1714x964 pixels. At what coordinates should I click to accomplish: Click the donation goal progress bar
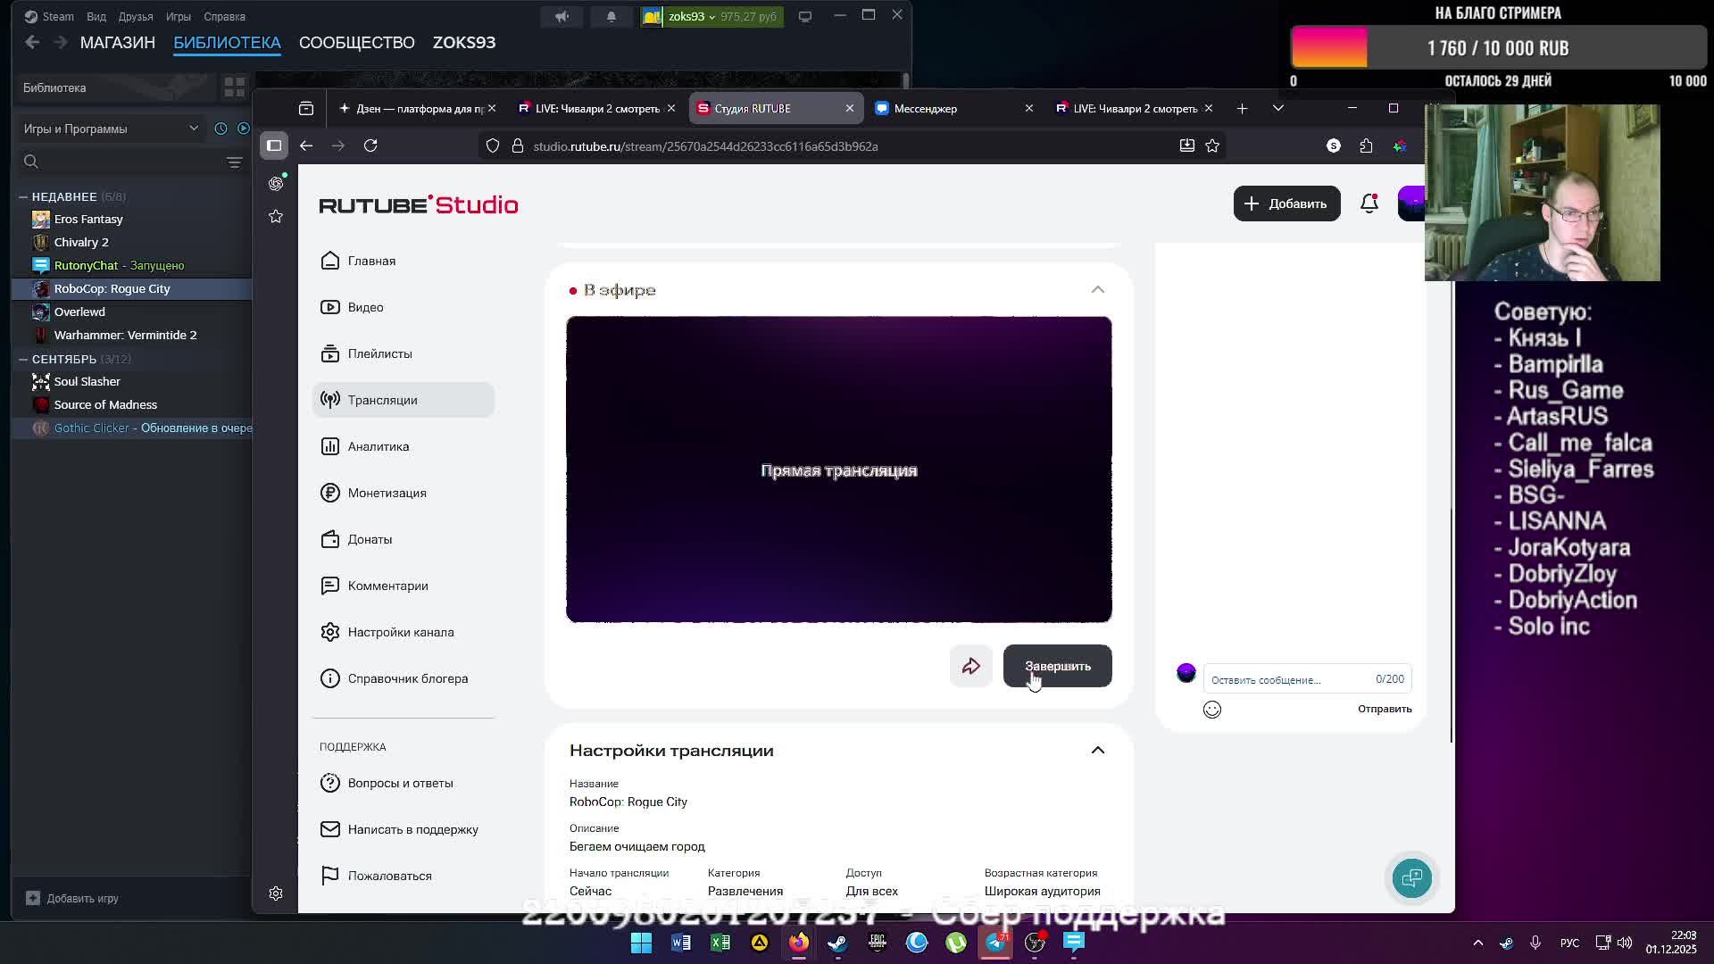click(1498, 48)
